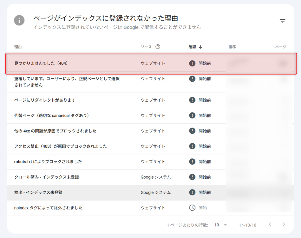The image size is (301, 238).
Task: Click the previous page arrow icon
Action: pyautogui.click(x=270, y=224)
